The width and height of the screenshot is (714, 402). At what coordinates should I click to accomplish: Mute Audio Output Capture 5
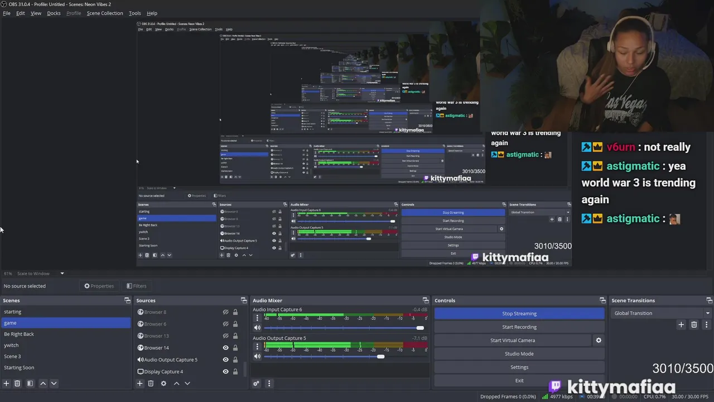[257, 356]
